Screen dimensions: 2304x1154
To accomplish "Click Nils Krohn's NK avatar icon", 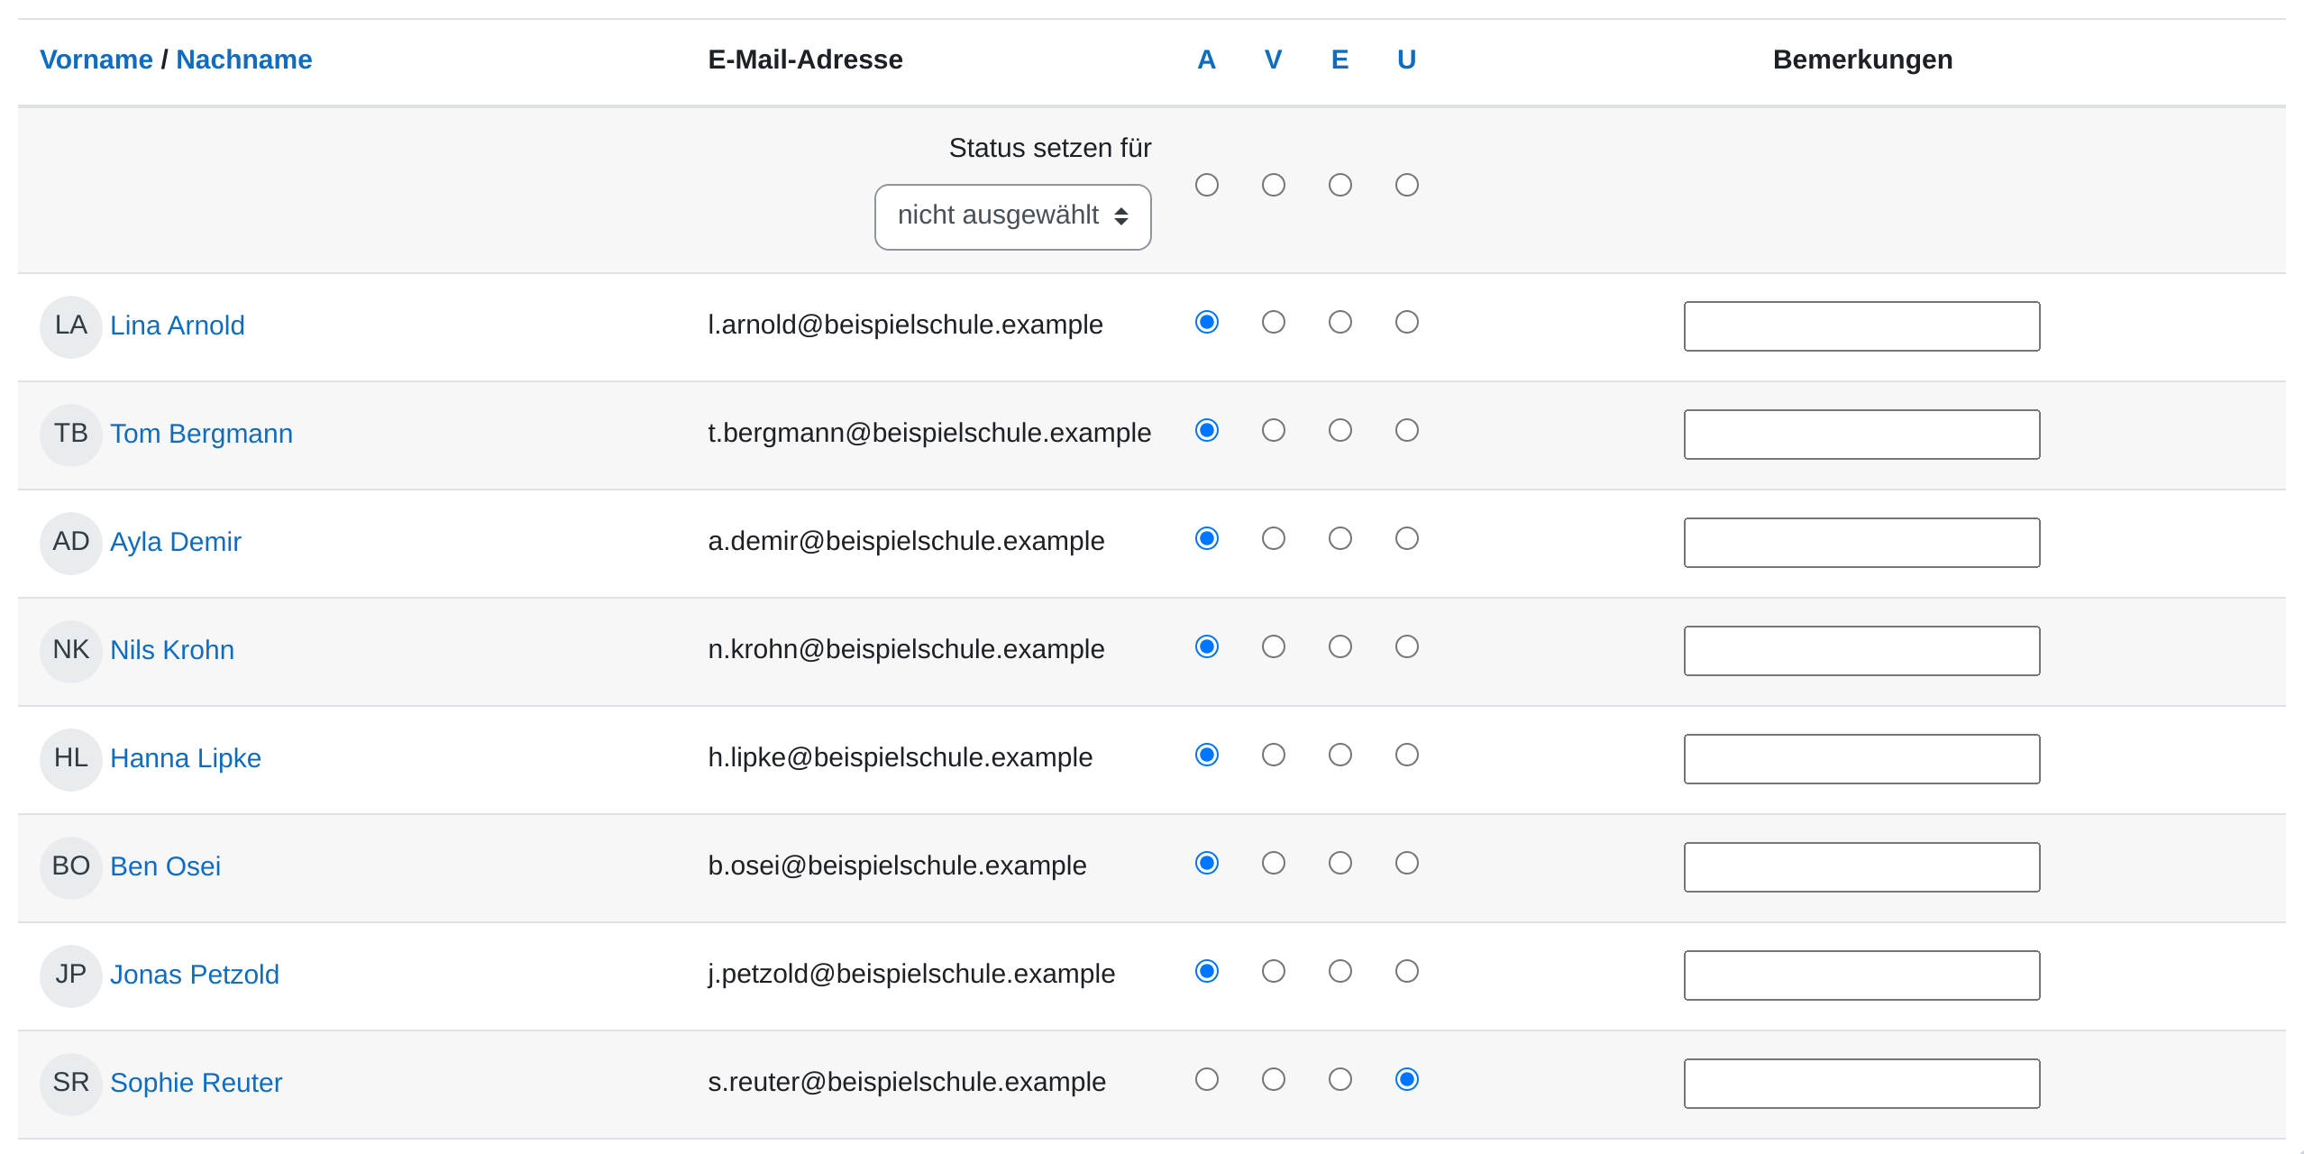I will tap(70, 651).
